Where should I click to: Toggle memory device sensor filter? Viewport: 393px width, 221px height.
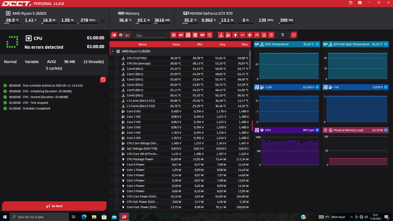coord(202,35)
